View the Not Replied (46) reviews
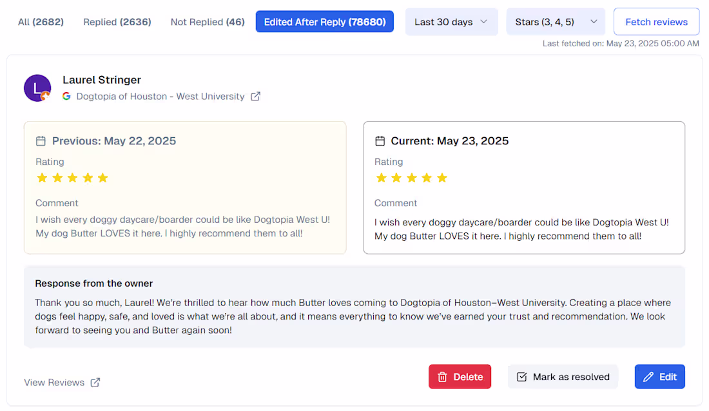This screenshot has height=411, width=709. [207, 21]
